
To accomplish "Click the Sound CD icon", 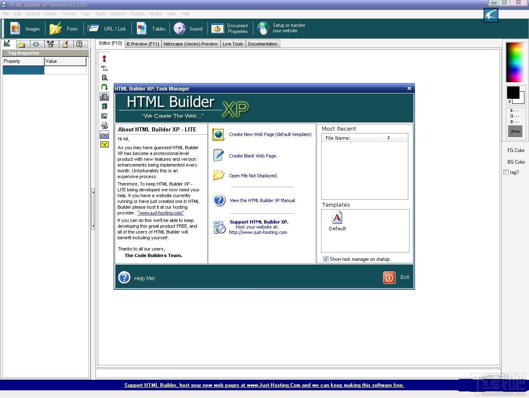I will point(179,28).
